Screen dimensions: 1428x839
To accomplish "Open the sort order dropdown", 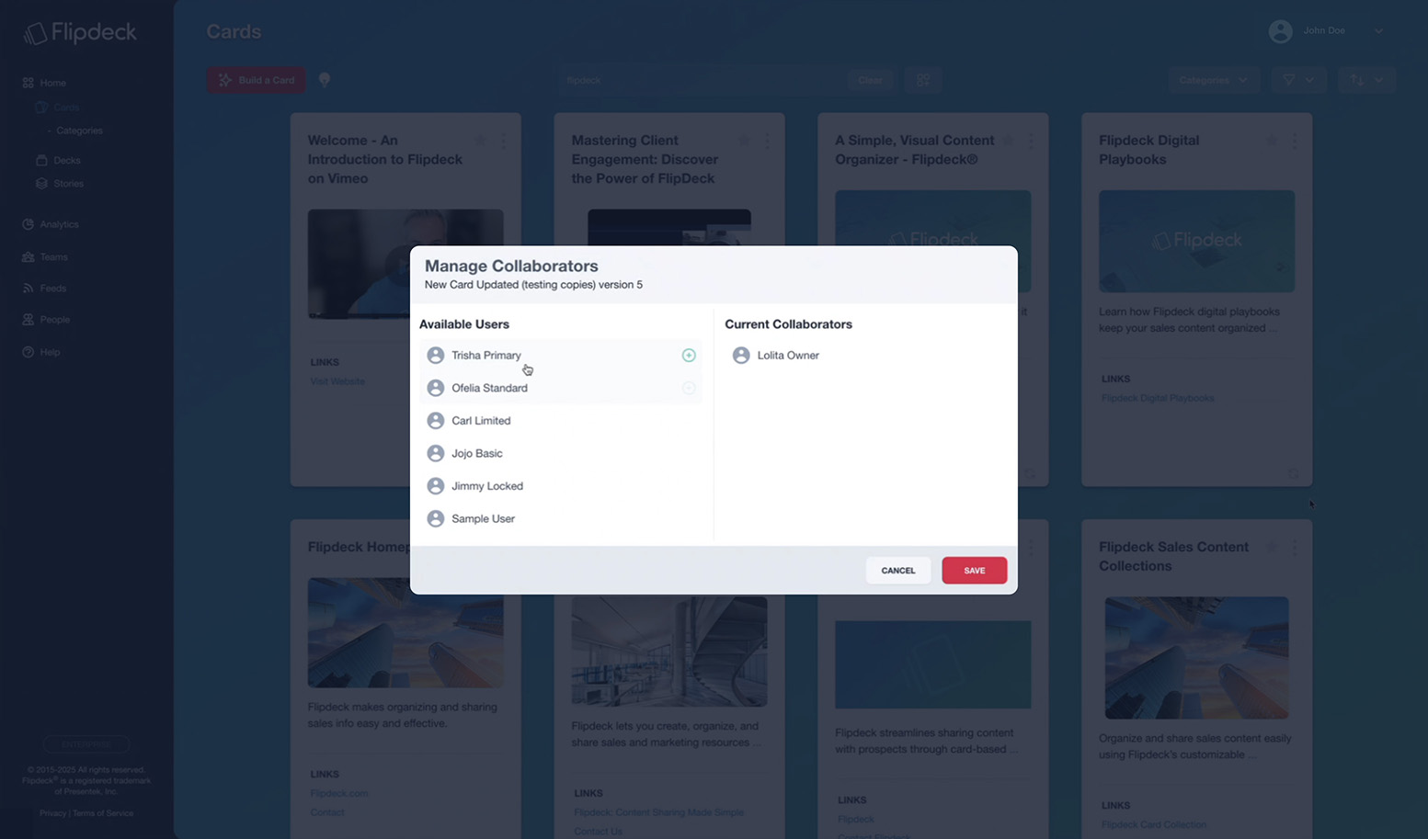I will [x=1366, y=80].
